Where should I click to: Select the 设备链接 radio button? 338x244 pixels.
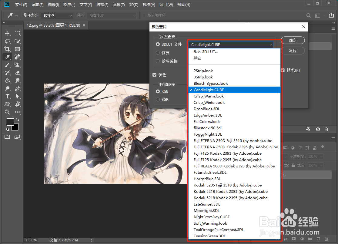click(x=158, y=61)
